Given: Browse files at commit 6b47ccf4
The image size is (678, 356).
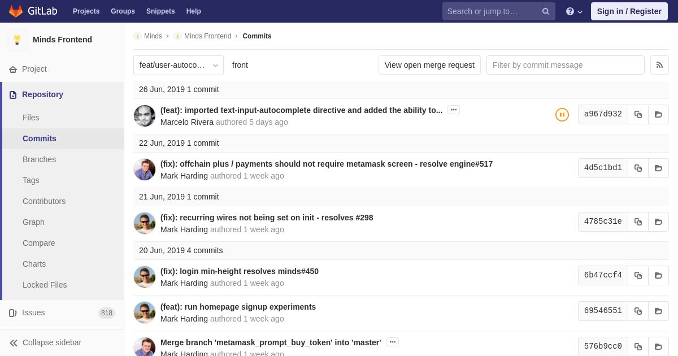Looking at the screenshot, I should (x=658, y=275).
